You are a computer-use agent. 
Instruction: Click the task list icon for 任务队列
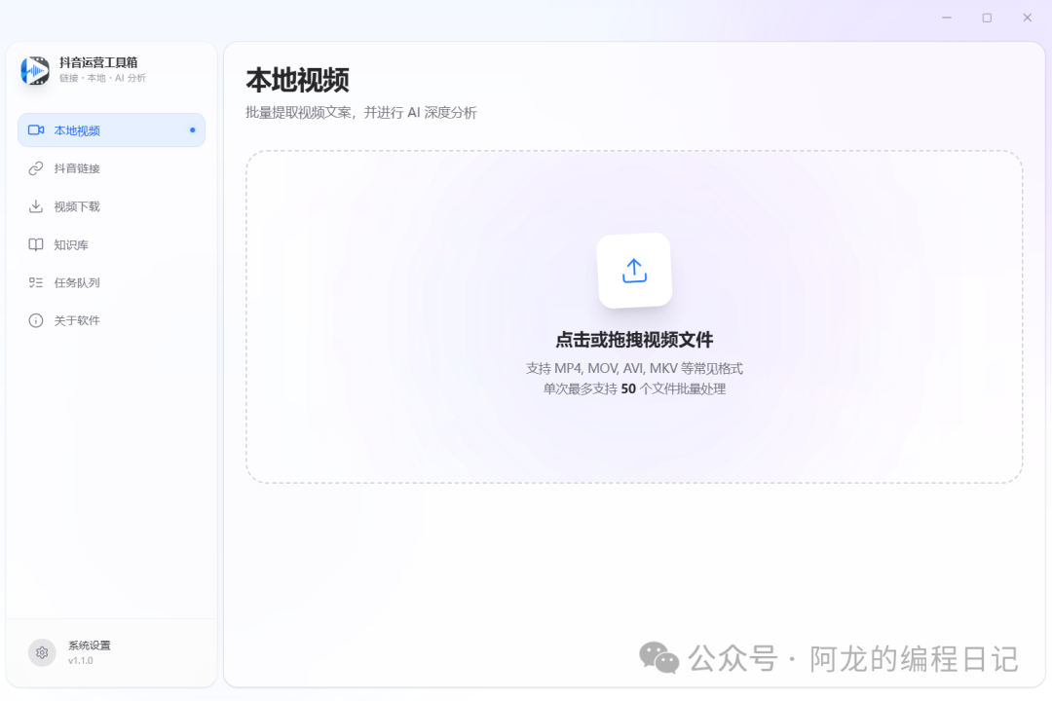tap(36, 282)
